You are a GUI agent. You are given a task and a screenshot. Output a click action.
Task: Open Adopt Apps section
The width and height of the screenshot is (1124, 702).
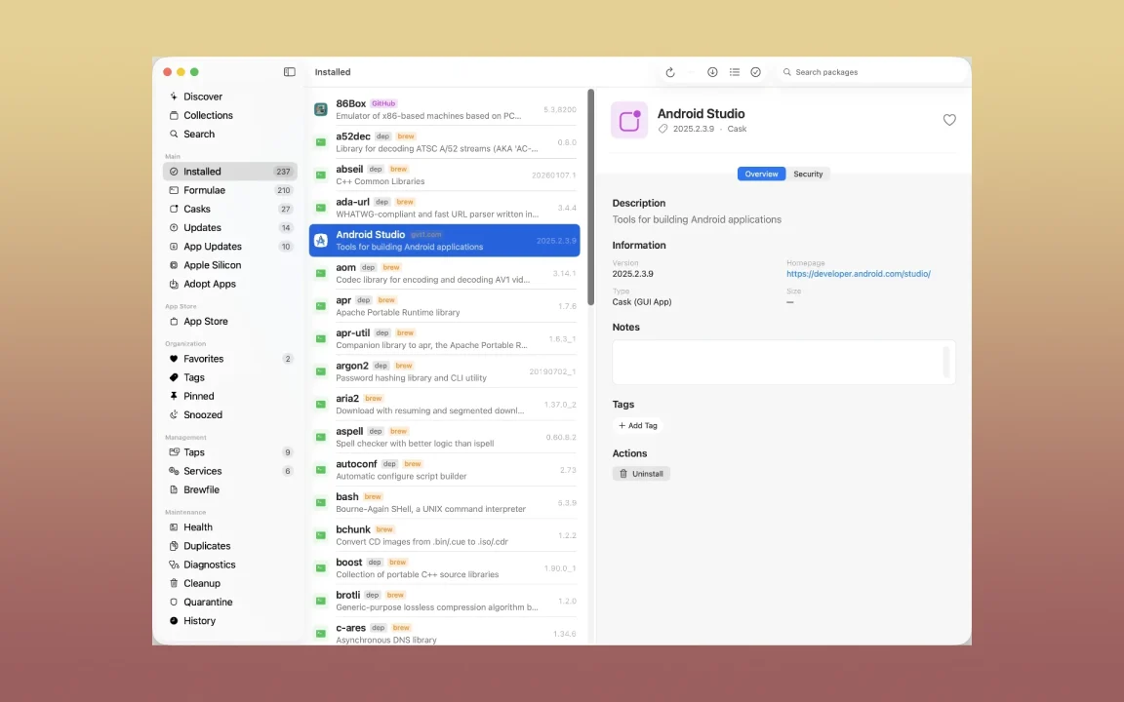(x=229, y=284)
